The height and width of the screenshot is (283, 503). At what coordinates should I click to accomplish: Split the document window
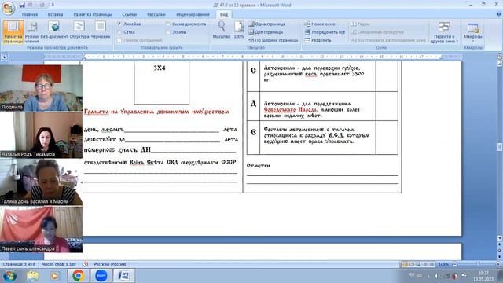pos(318,40)
